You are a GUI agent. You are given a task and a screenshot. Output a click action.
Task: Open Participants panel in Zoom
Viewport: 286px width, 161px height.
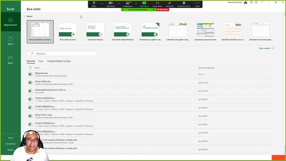pos(128,4)
